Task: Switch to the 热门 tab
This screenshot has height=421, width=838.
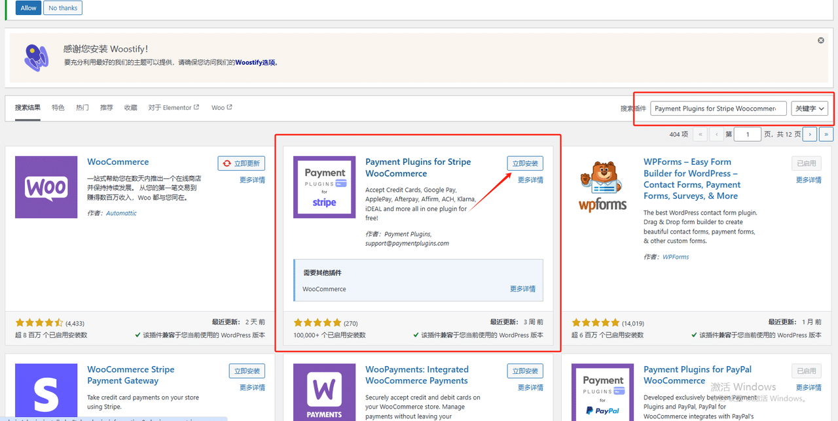Action: [82, 108]
